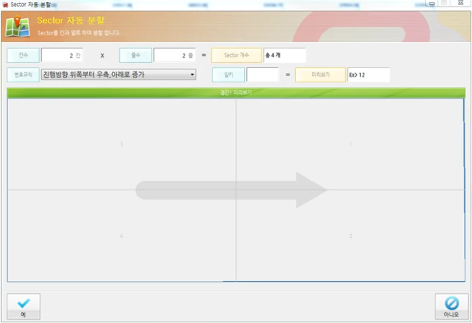Click the dialog's window title text
Image resolution: width=472 pixels, height=323 pixels.
pyautogui.click(x=30, y=5)
